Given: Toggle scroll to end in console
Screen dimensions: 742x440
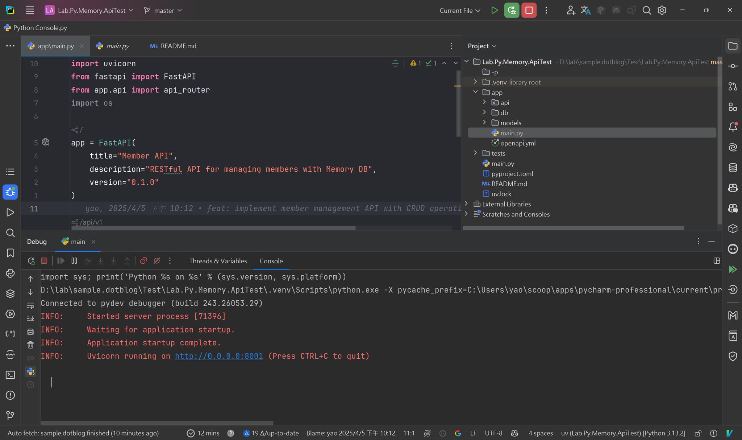Looking at the screenshot, I should [x=30, y=318].
